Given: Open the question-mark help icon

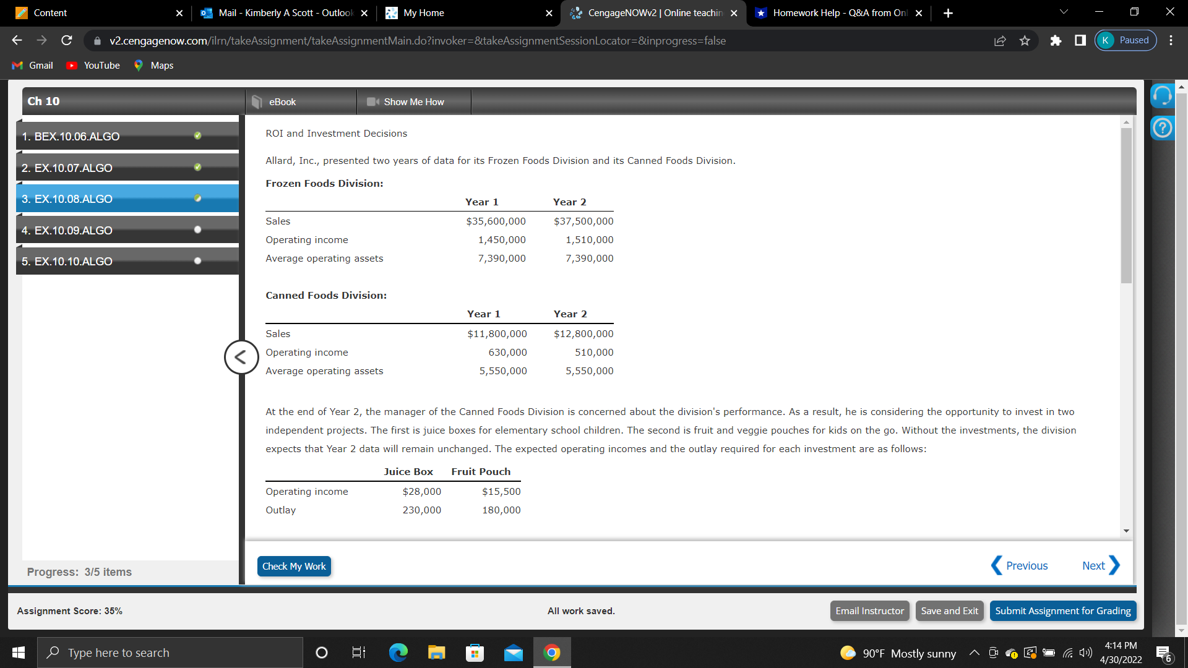Looking at the screenshot, I should coord(1162,127).
